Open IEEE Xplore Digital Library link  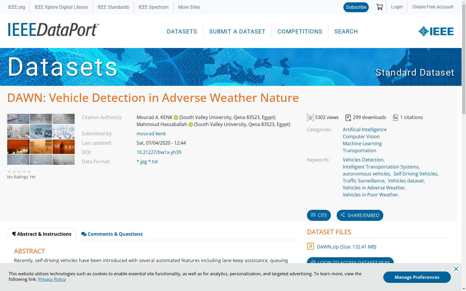tap(61, 7)
